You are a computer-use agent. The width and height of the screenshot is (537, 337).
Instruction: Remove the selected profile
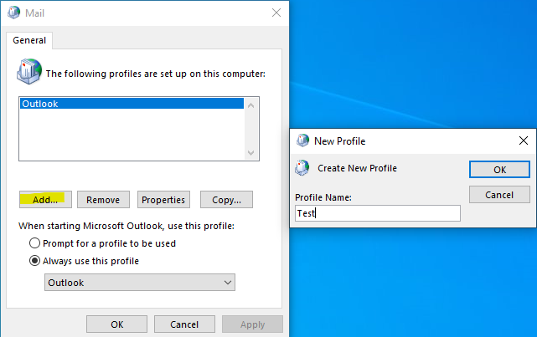103,200
